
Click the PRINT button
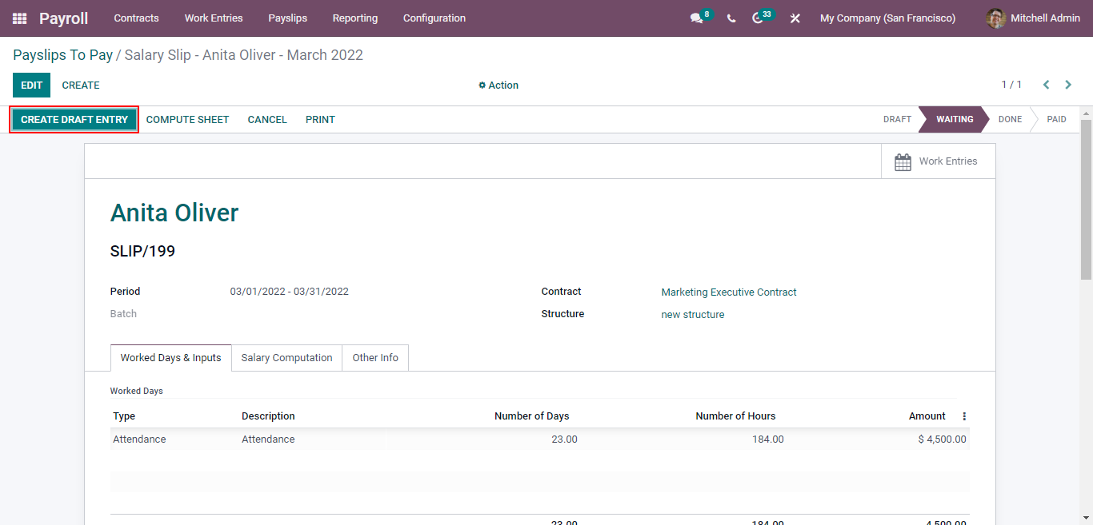(320, 120)
